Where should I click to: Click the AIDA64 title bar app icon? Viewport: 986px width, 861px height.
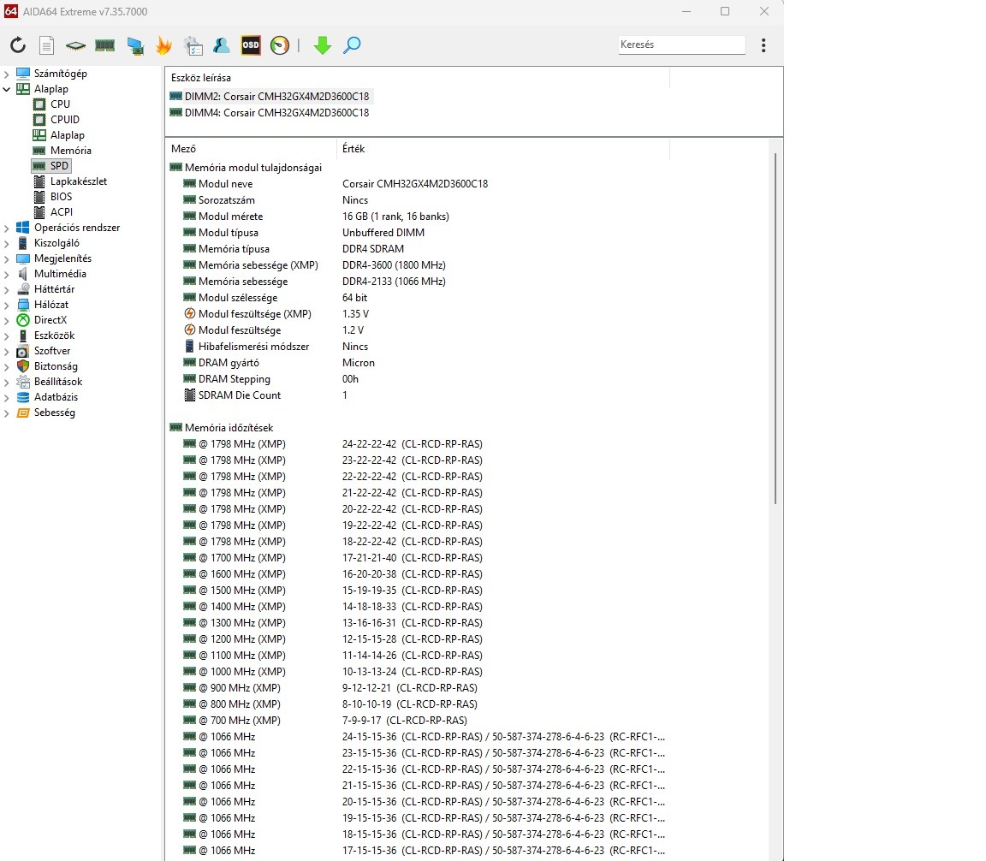tap(10, 11)
